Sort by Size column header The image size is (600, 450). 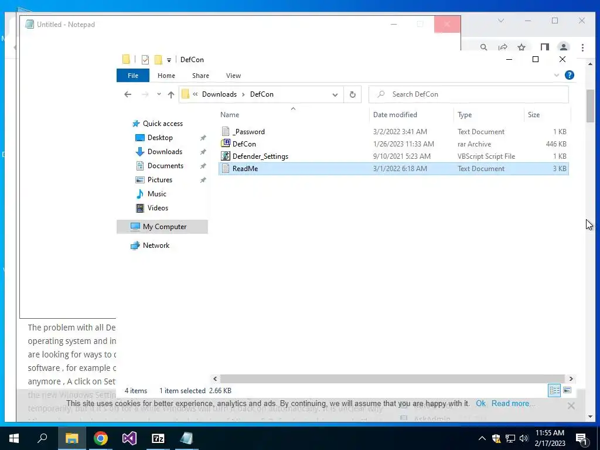(x=534, y=115)
